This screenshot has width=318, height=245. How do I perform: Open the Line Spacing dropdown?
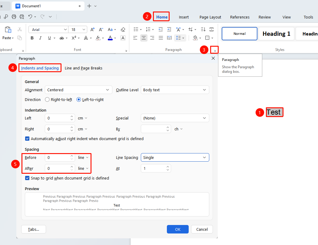click(x=175, y=157)
